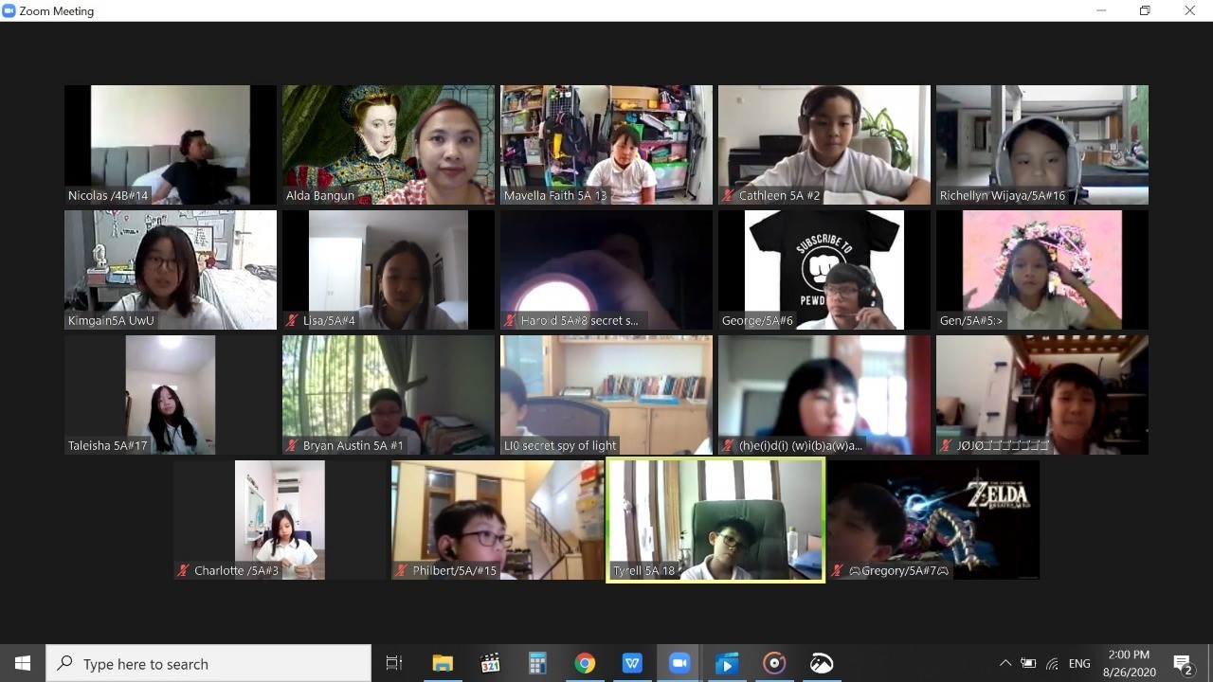Open the Calculator app in taskbar

tap(537, 663)
